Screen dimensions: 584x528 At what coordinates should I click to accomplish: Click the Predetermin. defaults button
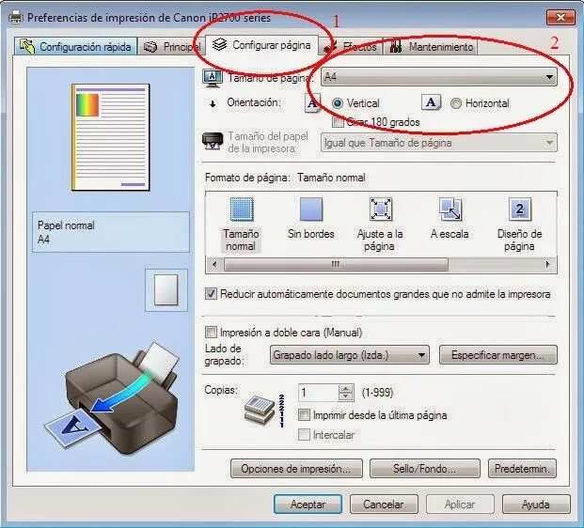pos(522,469)
